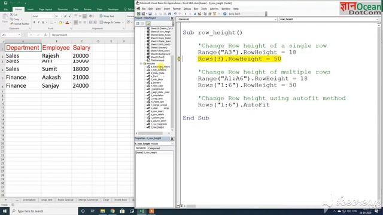
Task: Click View Microsoft Excel icon in VBA toolbar
Action: point(138,14)
